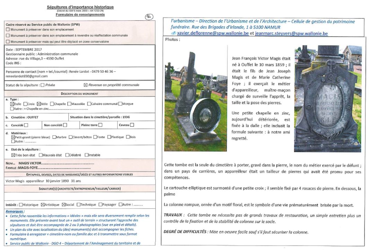Toggle the 'Très bon état' checkbox

(x=13, y=155)
